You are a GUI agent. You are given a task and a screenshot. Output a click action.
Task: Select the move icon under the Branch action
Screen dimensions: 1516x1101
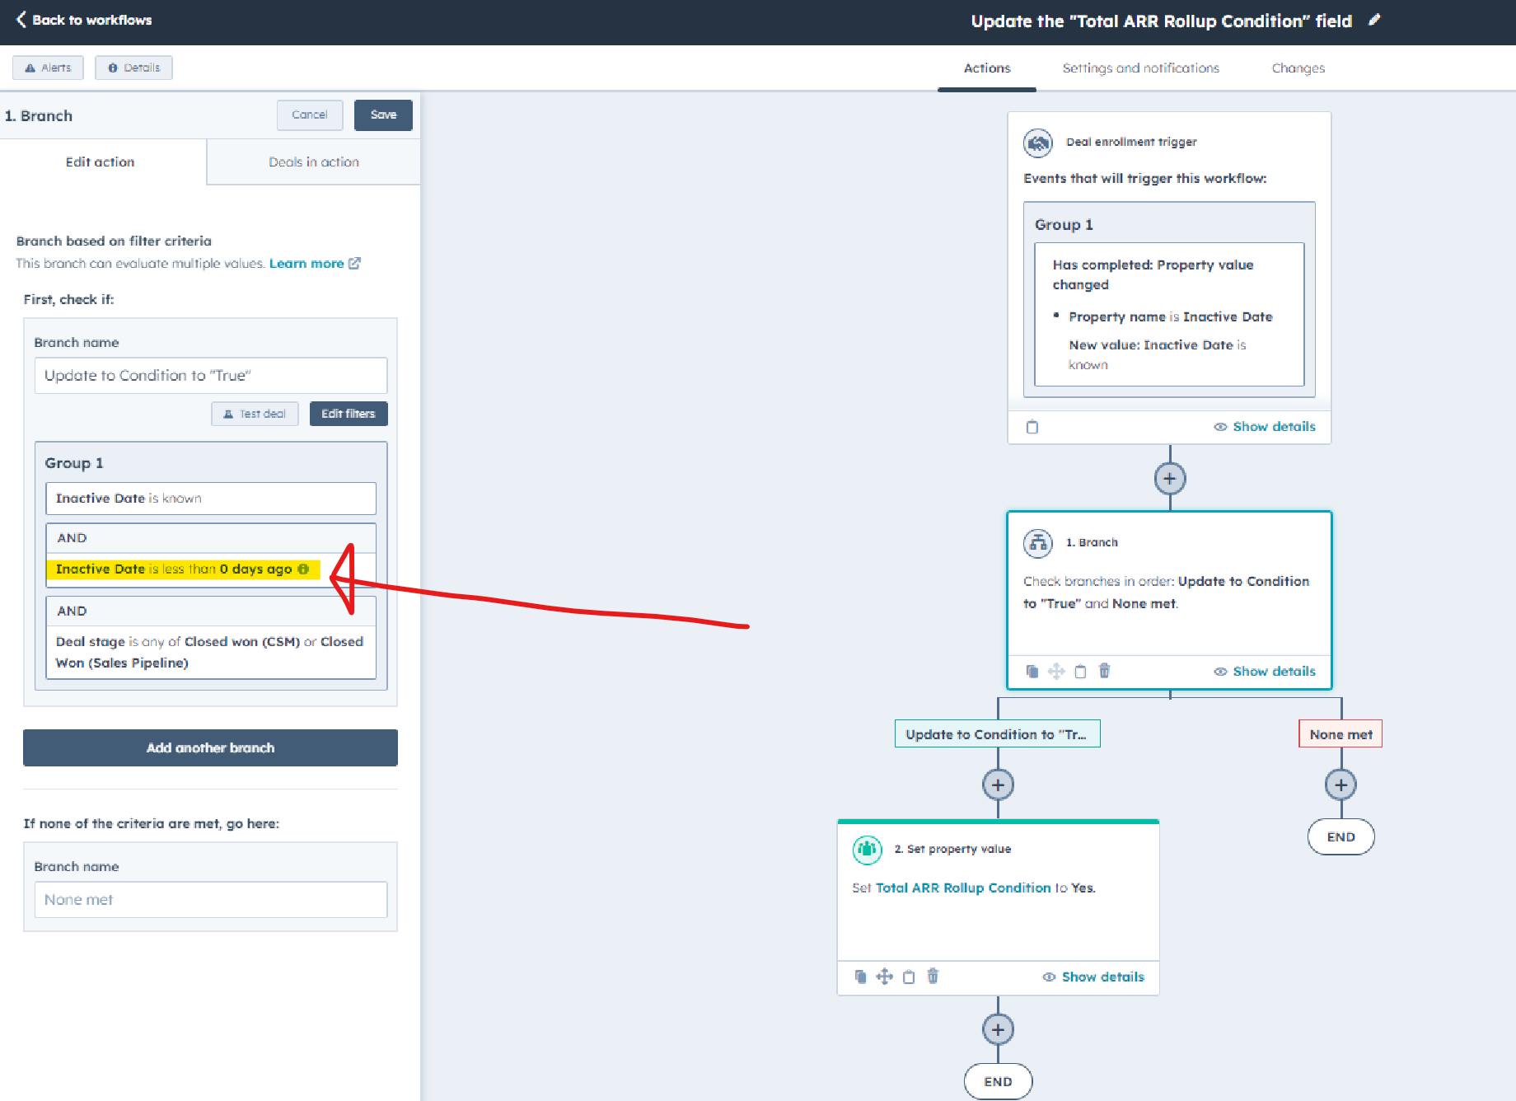(1055, 671)
